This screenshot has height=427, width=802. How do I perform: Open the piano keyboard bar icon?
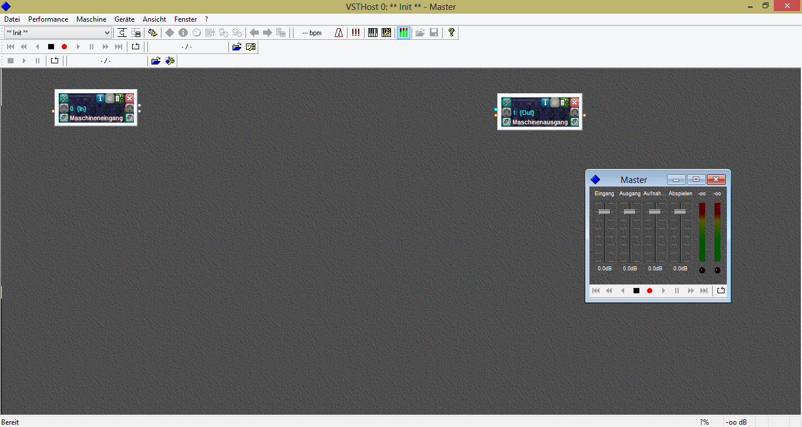click(372, 33)
